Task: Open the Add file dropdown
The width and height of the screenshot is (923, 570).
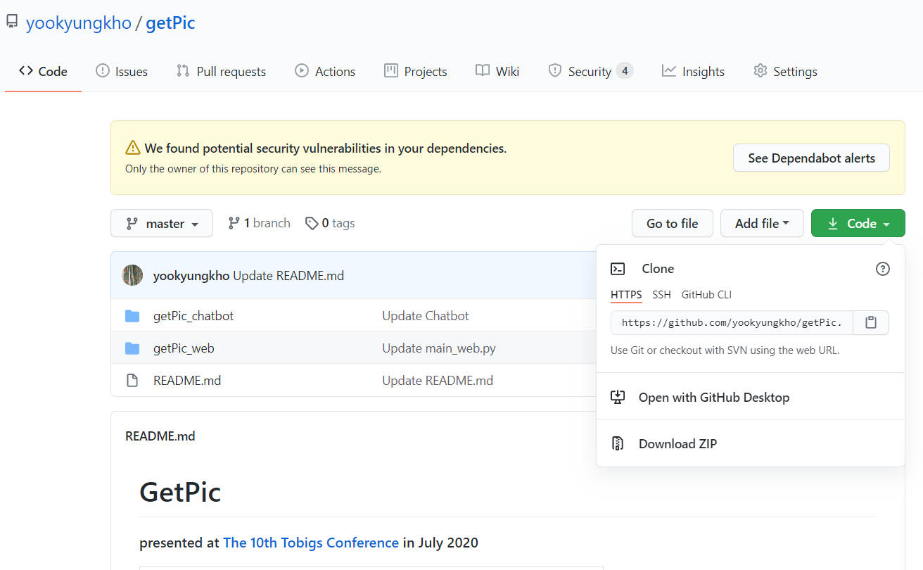Action: (762, 222)
